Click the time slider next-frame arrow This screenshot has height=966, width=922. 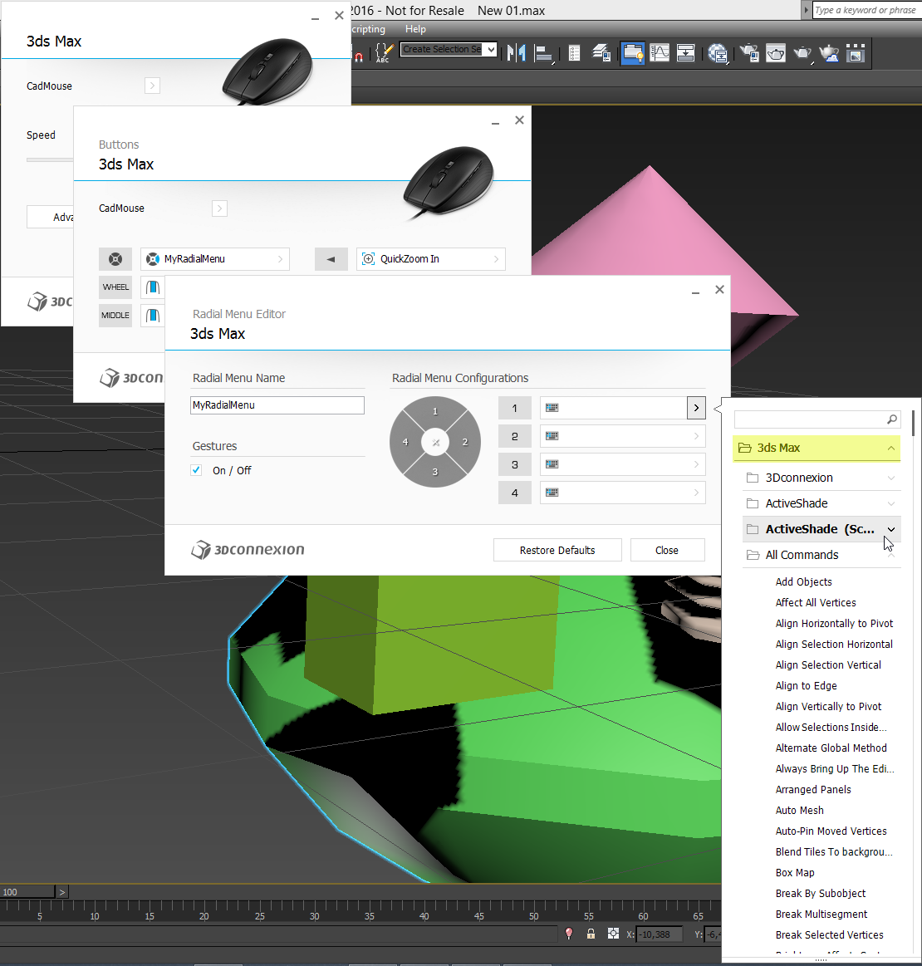tap(61, 892)
